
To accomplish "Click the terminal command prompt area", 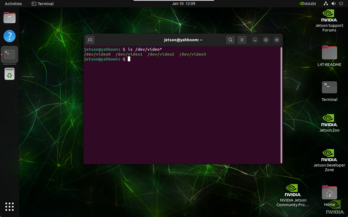I will [x=129, y=59].
